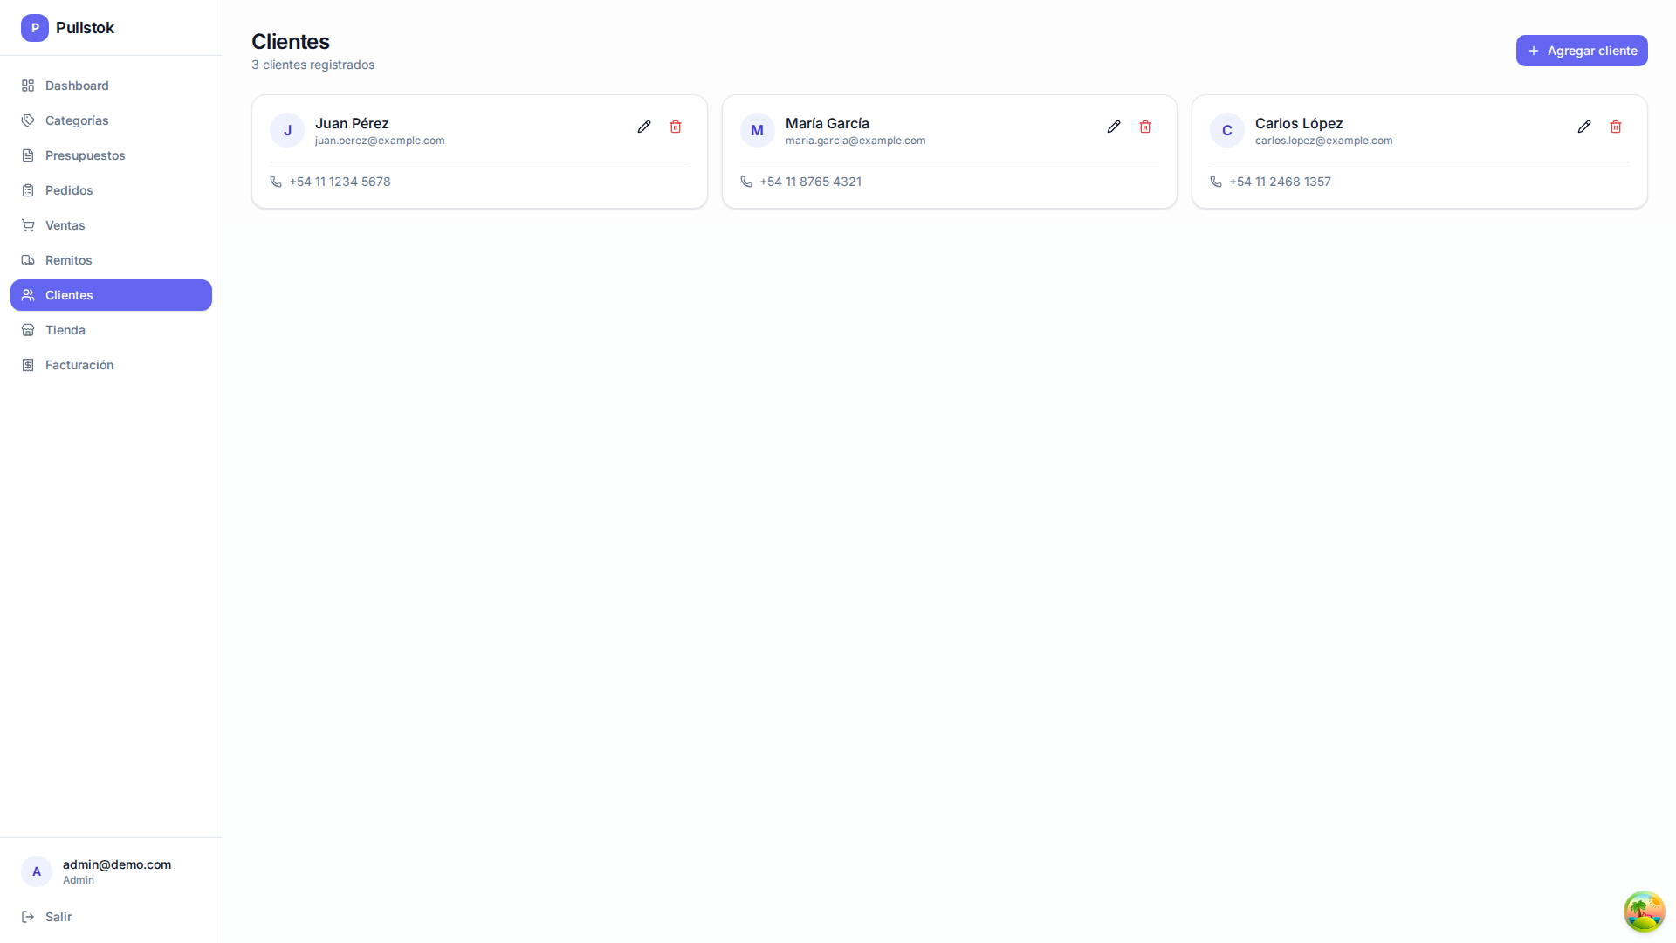Image resolution: width=1676 pixels, height=943 pixels.
Task: Go to Categorías in sidebar
Action: click(x=111, y=120)
